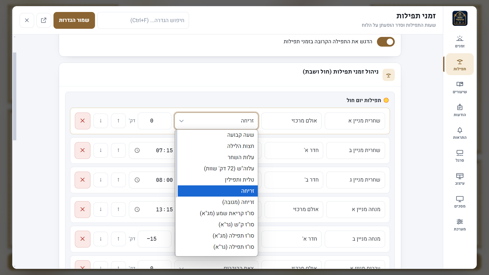The width and height of the screenshot is (489, 275).
Task: Edit the minutes offset field showing -15
Action: tap(155, 239)
